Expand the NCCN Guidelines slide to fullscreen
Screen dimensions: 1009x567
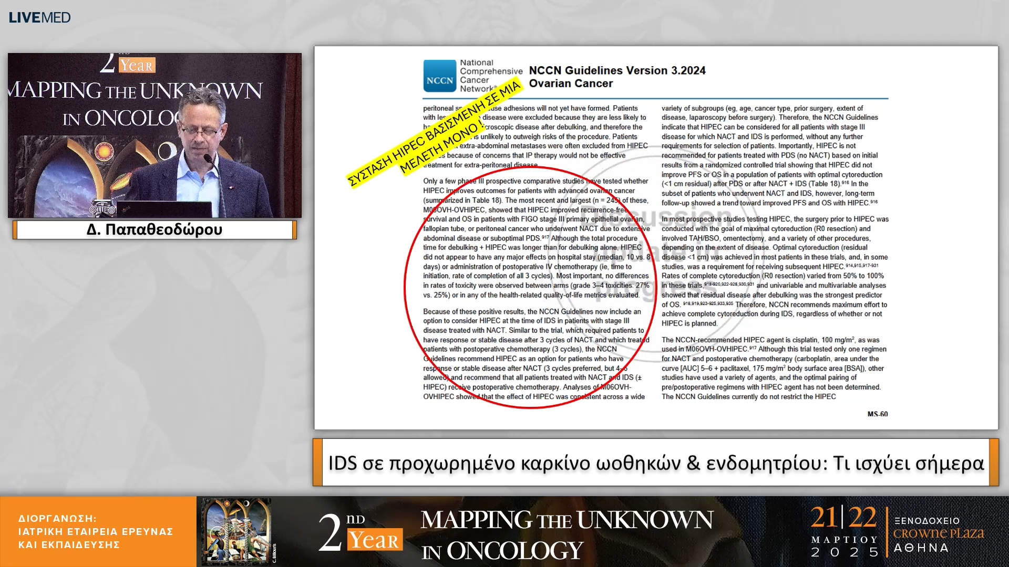click(x=656, y=236)
